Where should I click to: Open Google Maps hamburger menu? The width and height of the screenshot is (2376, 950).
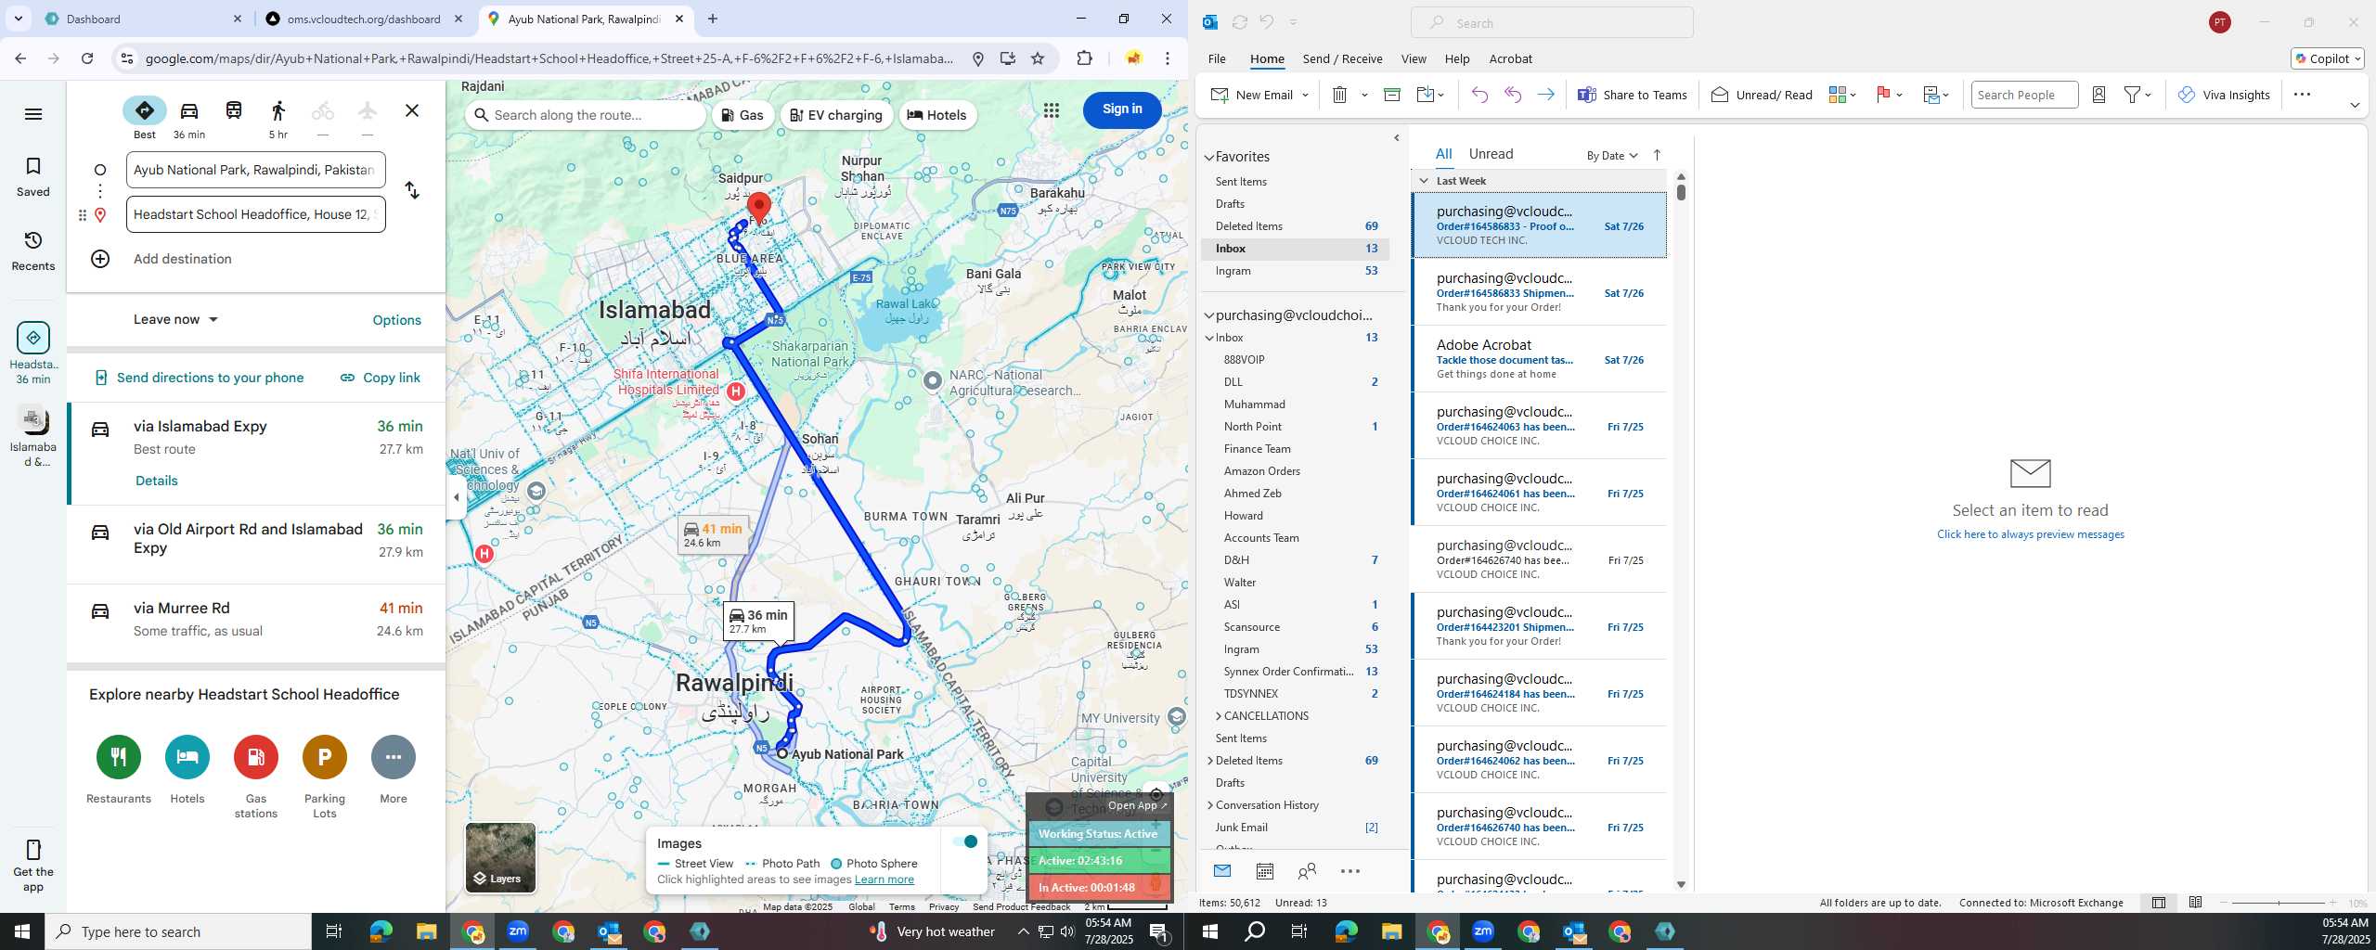coord(33,114)
